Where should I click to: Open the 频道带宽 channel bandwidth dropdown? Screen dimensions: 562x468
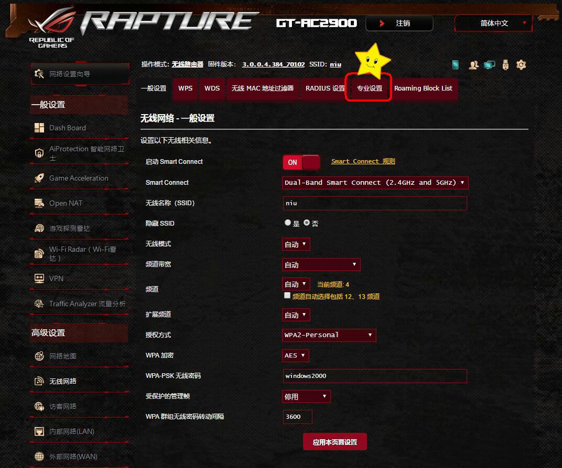click(321, 264)
